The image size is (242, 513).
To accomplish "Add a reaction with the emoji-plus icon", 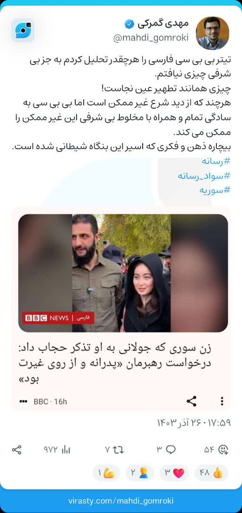I will [224, 450].
